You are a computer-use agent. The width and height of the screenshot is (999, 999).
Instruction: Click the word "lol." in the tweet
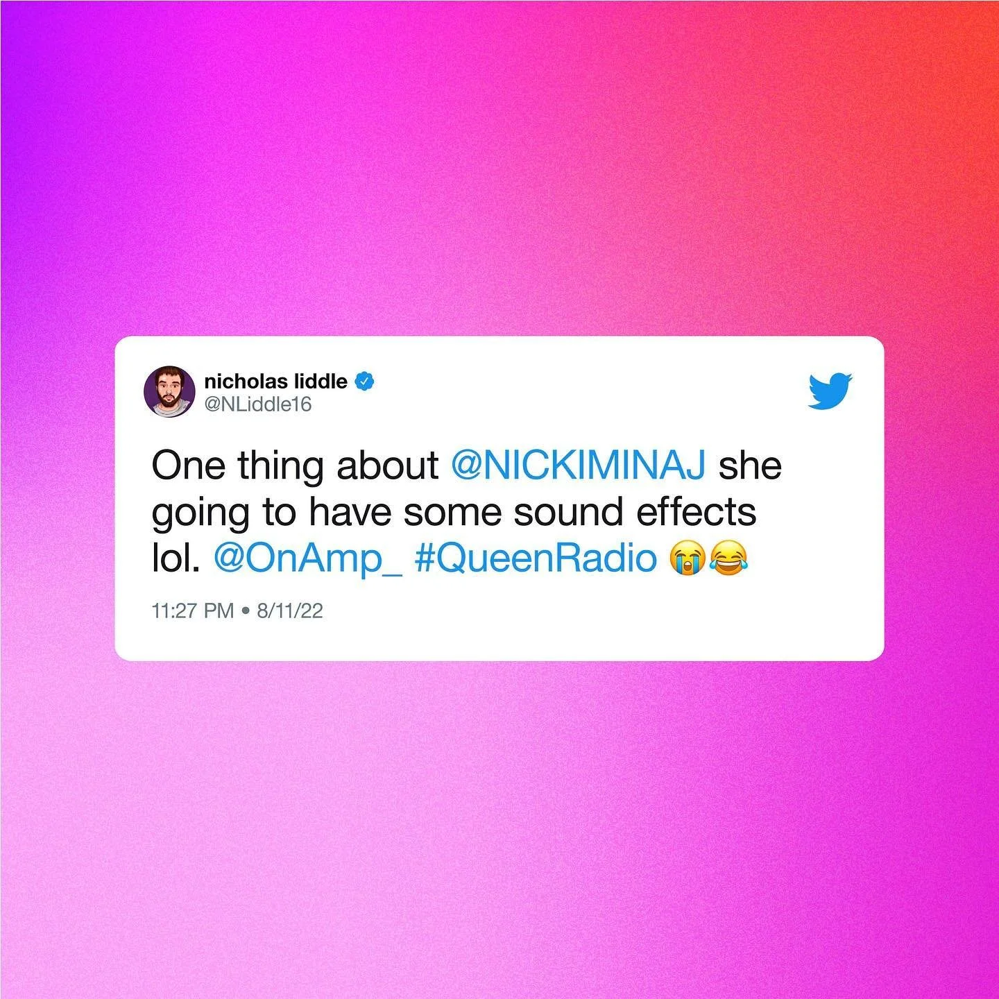176,558
